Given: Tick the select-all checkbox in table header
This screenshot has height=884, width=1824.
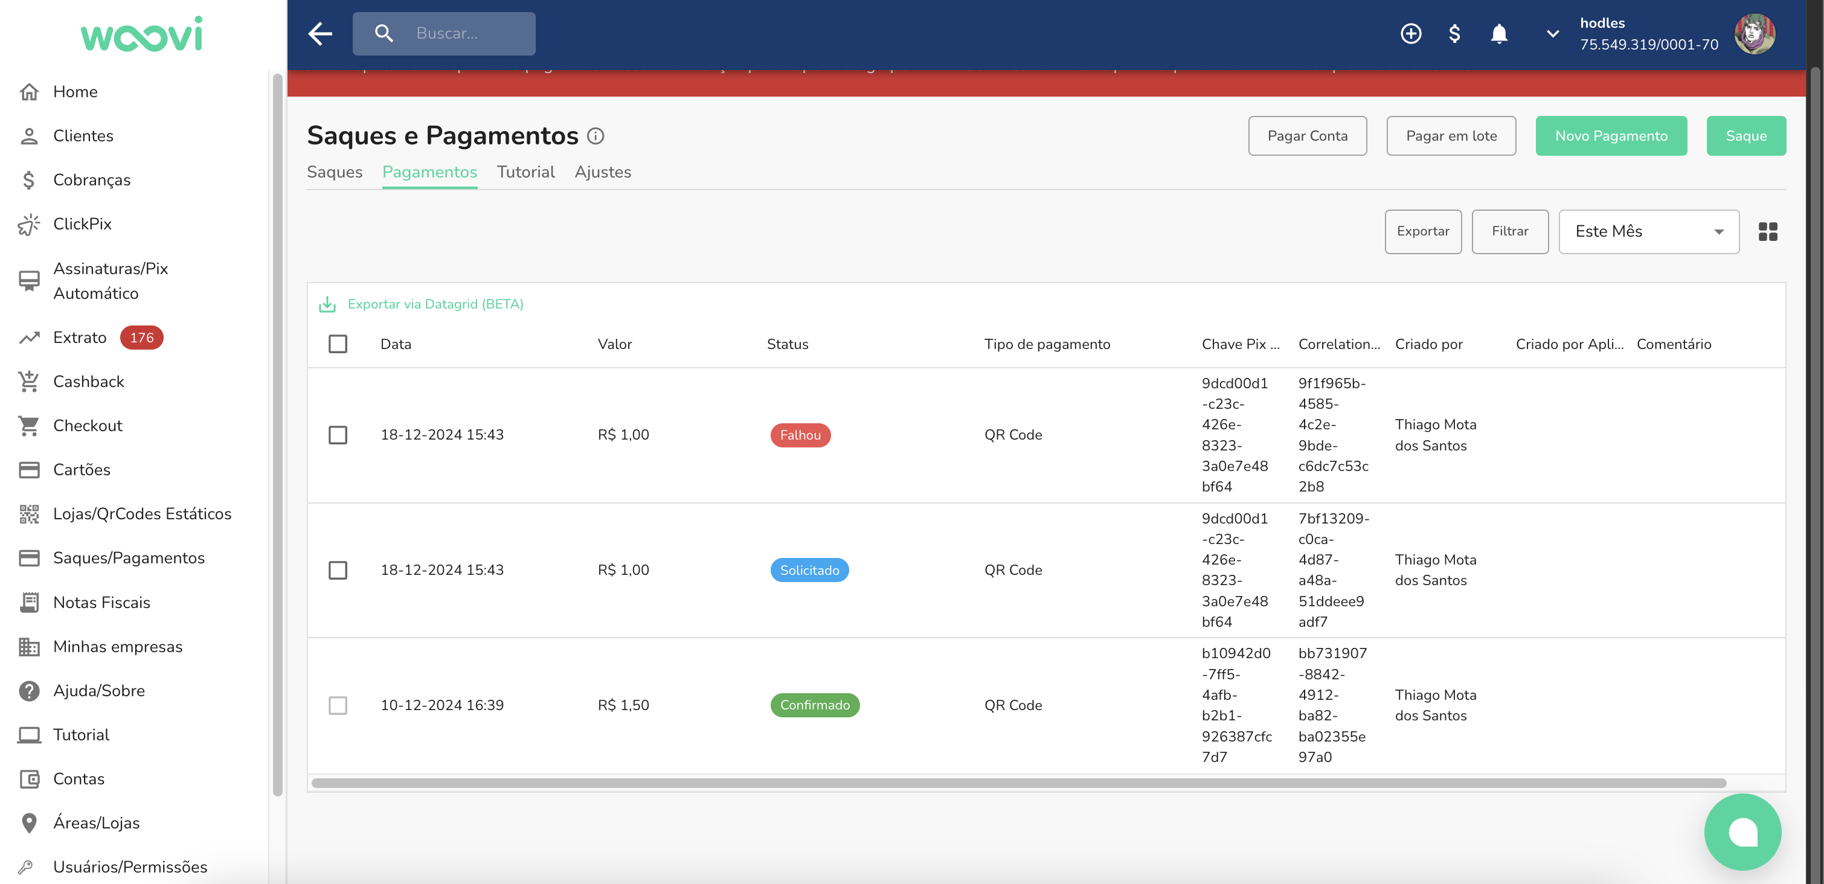Looking at the screenshot, I should [338, 344].
